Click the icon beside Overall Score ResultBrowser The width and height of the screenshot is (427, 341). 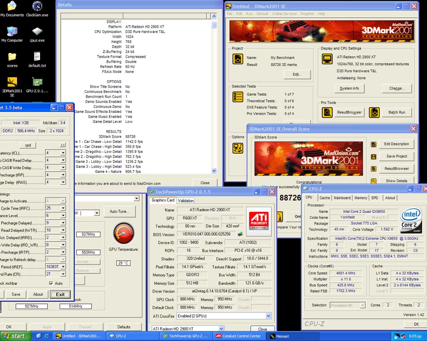[374, 169]
